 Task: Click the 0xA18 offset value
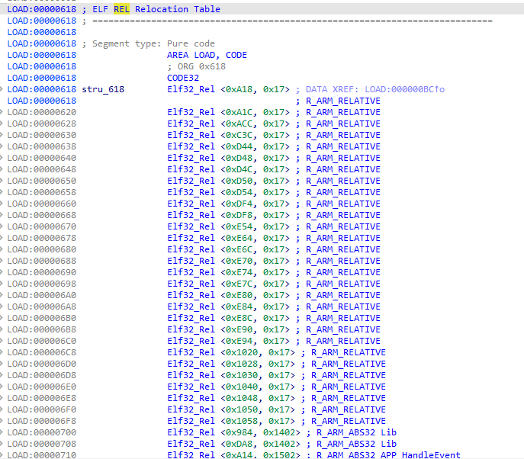(239, 89)
